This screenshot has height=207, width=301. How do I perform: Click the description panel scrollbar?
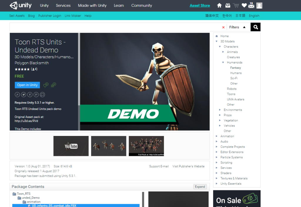79,69
